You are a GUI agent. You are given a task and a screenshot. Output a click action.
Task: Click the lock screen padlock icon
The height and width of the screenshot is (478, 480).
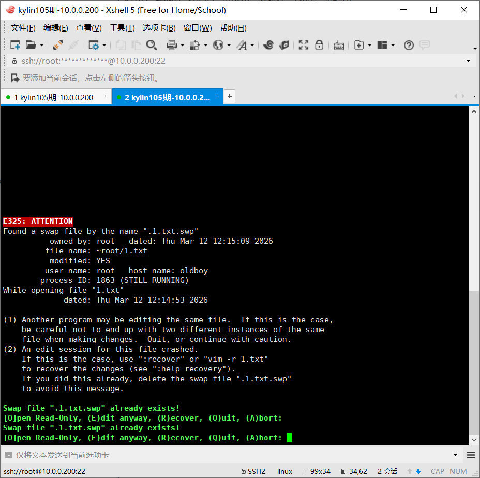coord(319,45)
